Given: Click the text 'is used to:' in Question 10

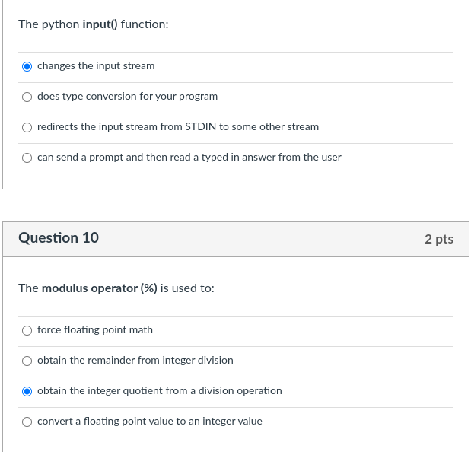Looking at the screenshot, I should (x=187, y=288).
